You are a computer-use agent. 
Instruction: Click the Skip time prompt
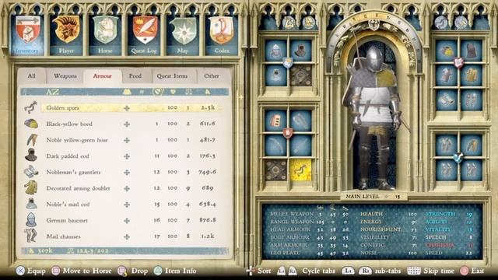point(430,271)
